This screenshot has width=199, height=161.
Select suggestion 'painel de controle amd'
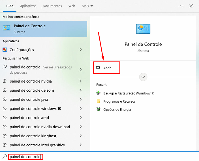pos(44,118)
